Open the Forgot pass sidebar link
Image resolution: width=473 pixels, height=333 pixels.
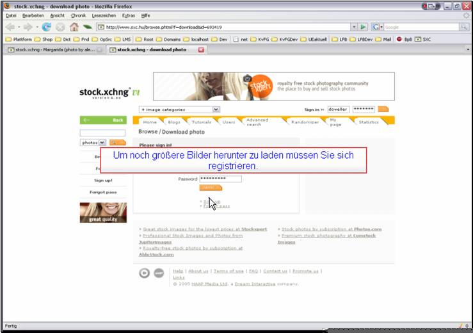coord(103,192)
